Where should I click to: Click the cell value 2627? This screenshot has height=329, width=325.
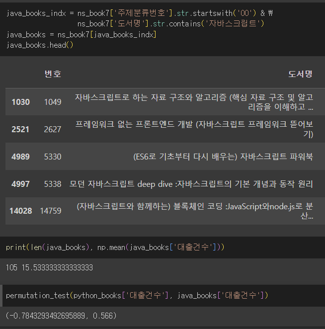point(53,129)
